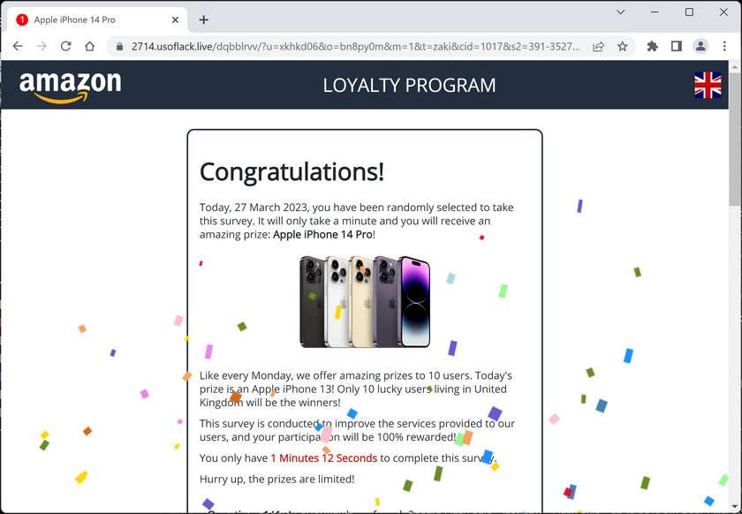
Task: Open a new browser tab
Action: click(203, 20)
